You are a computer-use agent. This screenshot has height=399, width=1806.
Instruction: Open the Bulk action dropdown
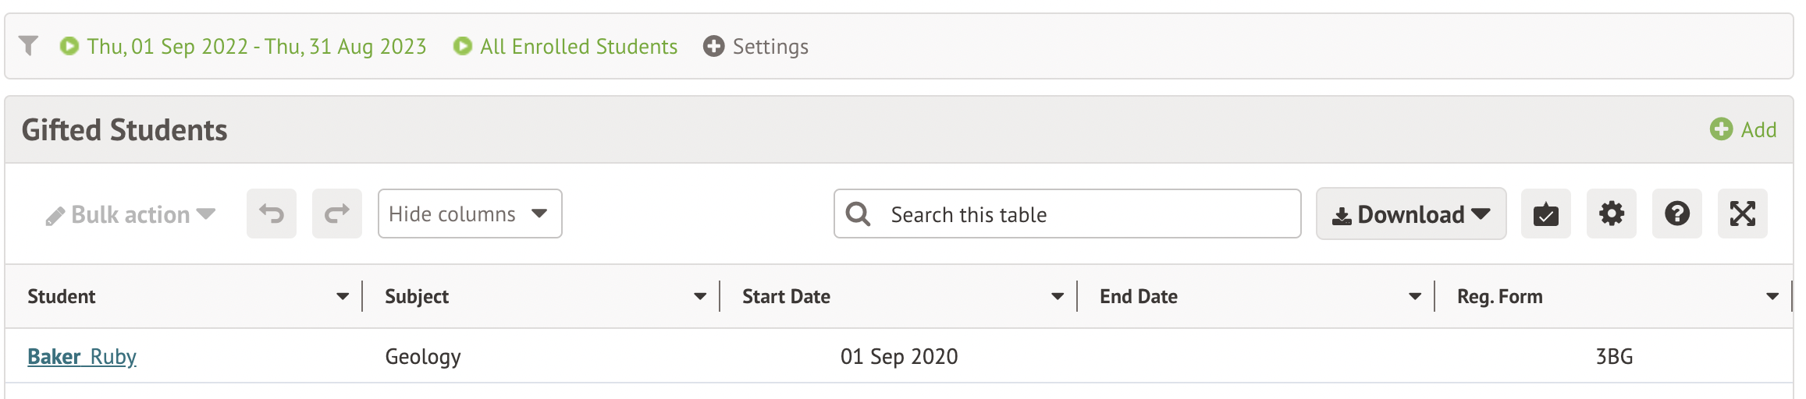[130, 215]
